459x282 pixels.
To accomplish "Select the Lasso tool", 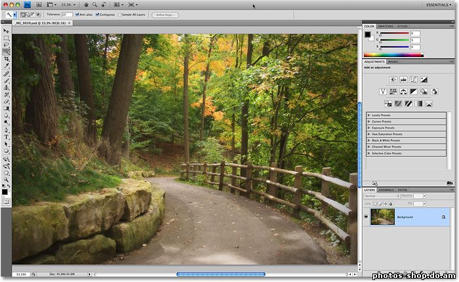I will (6, 45).
